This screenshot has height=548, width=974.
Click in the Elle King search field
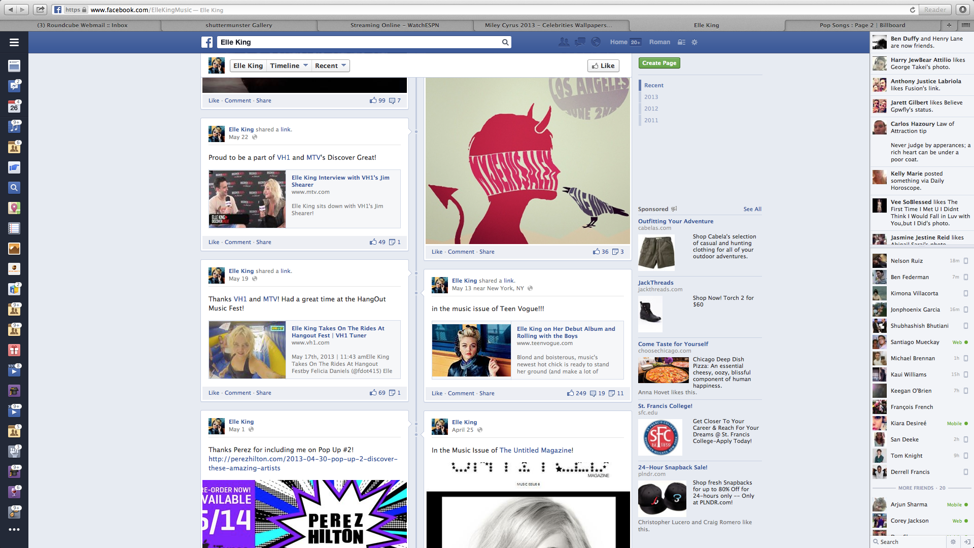pos(359,42)
